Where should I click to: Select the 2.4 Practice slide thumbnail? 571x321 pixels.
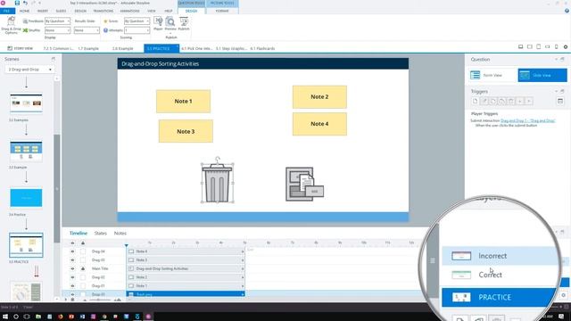coord(26,198)
